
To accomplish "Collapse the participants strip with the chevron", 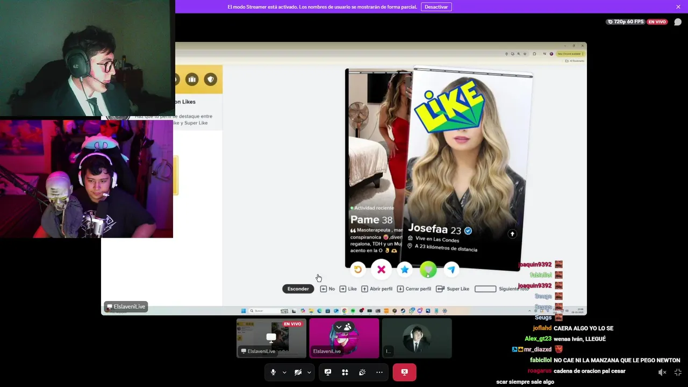I will [339, 327].
